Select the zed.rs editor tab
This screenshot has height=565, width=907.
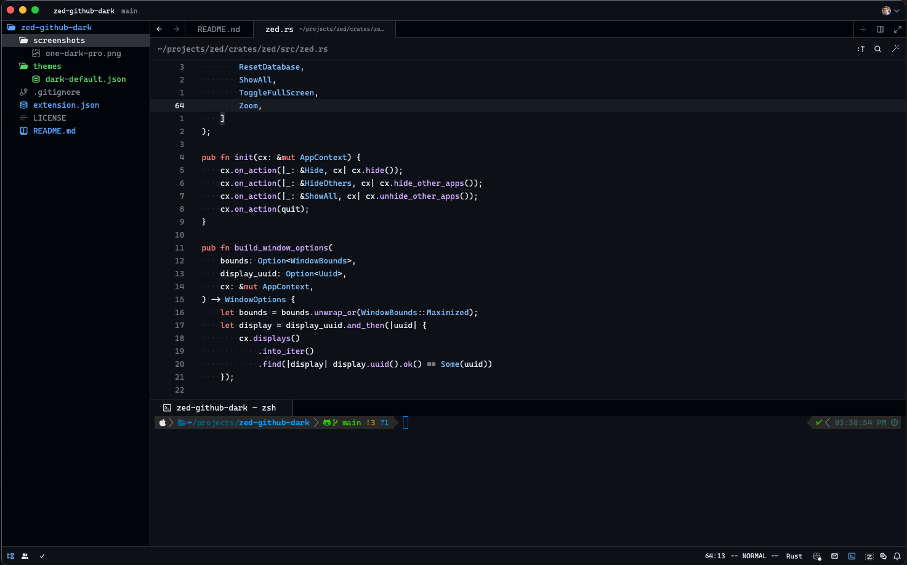tap(279, 28)
